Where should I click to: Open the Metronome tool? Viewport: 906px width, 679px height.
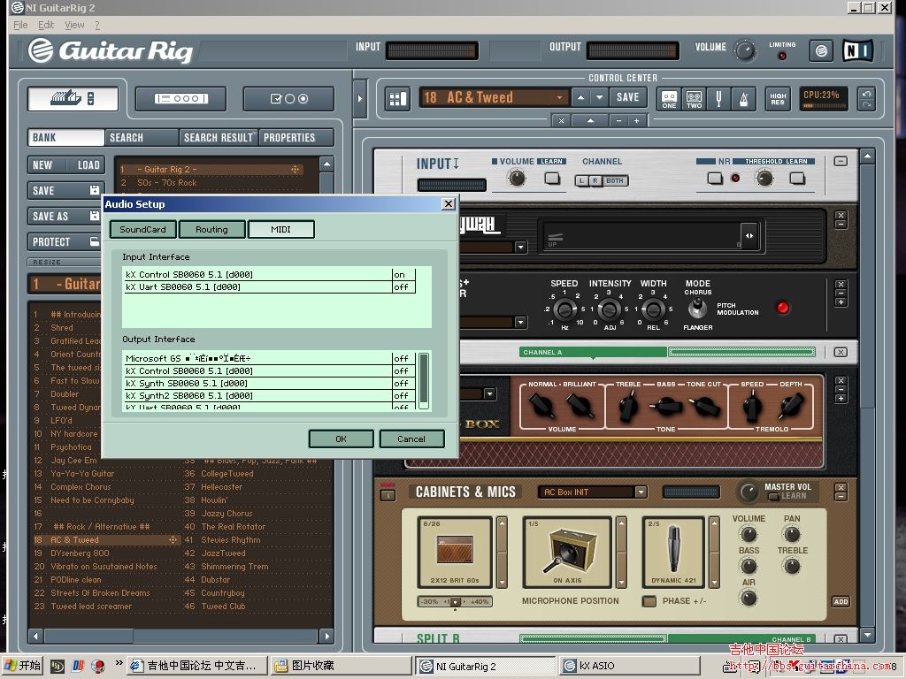point(744,98)
